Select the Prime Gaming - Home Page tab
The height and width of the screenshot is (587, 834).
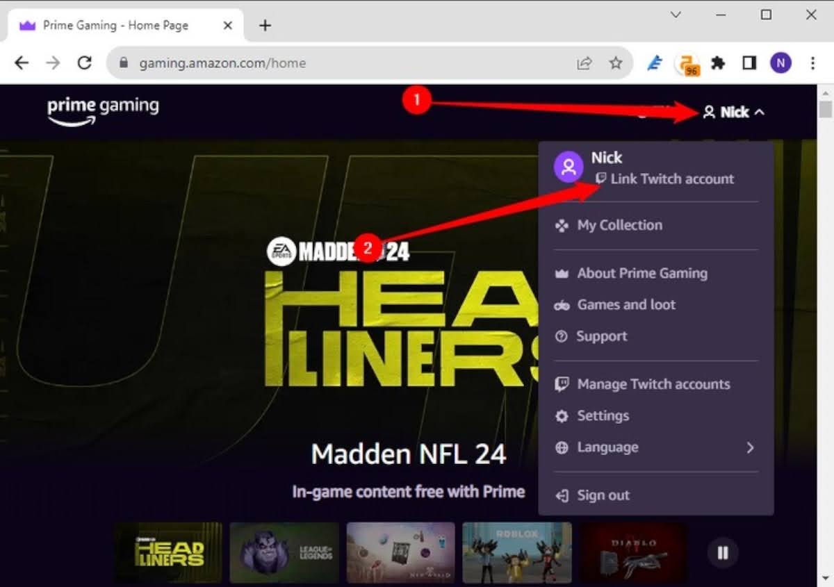[x=125, y=26]
